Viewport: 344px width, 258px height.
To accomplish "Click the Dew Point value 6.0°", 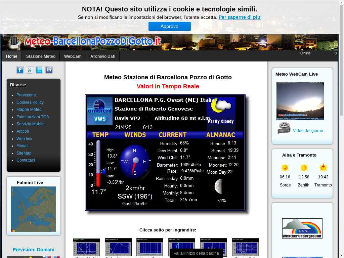I will click(x=184, y=150).
